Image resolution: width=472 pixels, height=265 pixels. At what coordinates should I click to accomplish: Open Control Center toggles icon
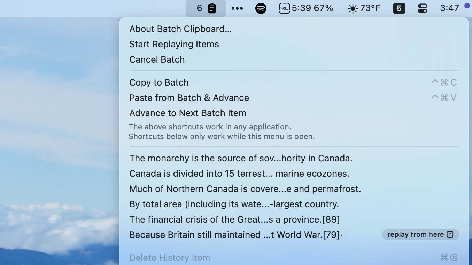pyautogui.click(x=423, y=8)
